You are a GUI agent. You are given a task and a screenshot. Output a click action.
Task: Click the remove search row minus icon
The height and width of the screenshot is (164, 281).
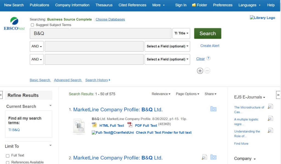click(207, 71)
